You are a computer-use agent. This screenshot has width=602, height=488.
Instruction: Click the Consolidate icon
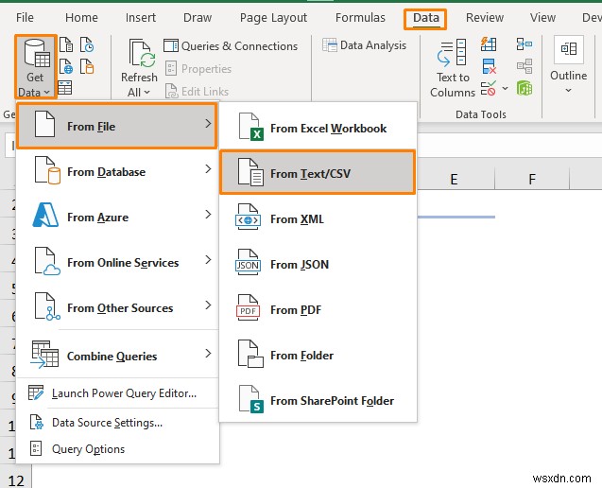(525, 44)
